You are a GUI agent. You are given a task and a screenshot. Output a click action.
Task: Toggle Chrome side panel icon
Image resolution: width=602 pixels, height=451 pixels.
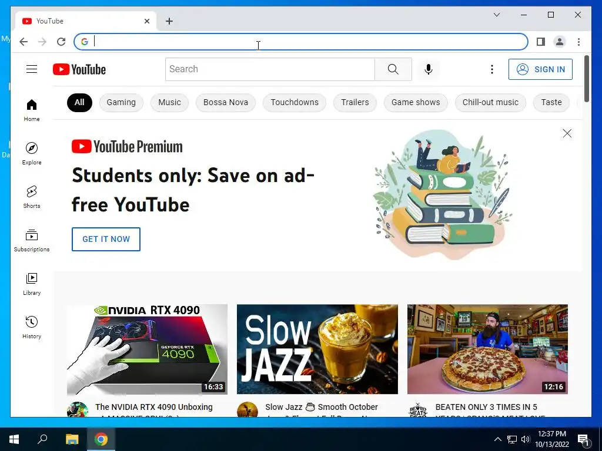point(541,42)
